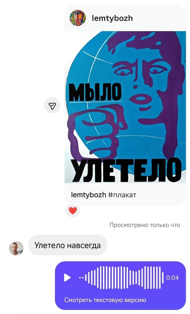
Task: Tap the purple voice message bubble background
Action: pyautogui.click(x=120, y=285)
